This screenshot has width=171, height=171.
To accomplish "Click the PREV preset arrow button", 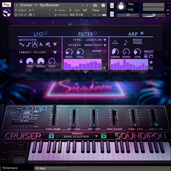I will pos(51,136).
